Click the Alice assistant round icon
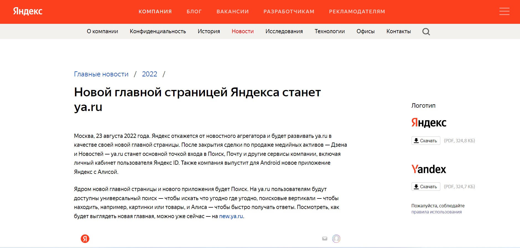 point(336,239)
